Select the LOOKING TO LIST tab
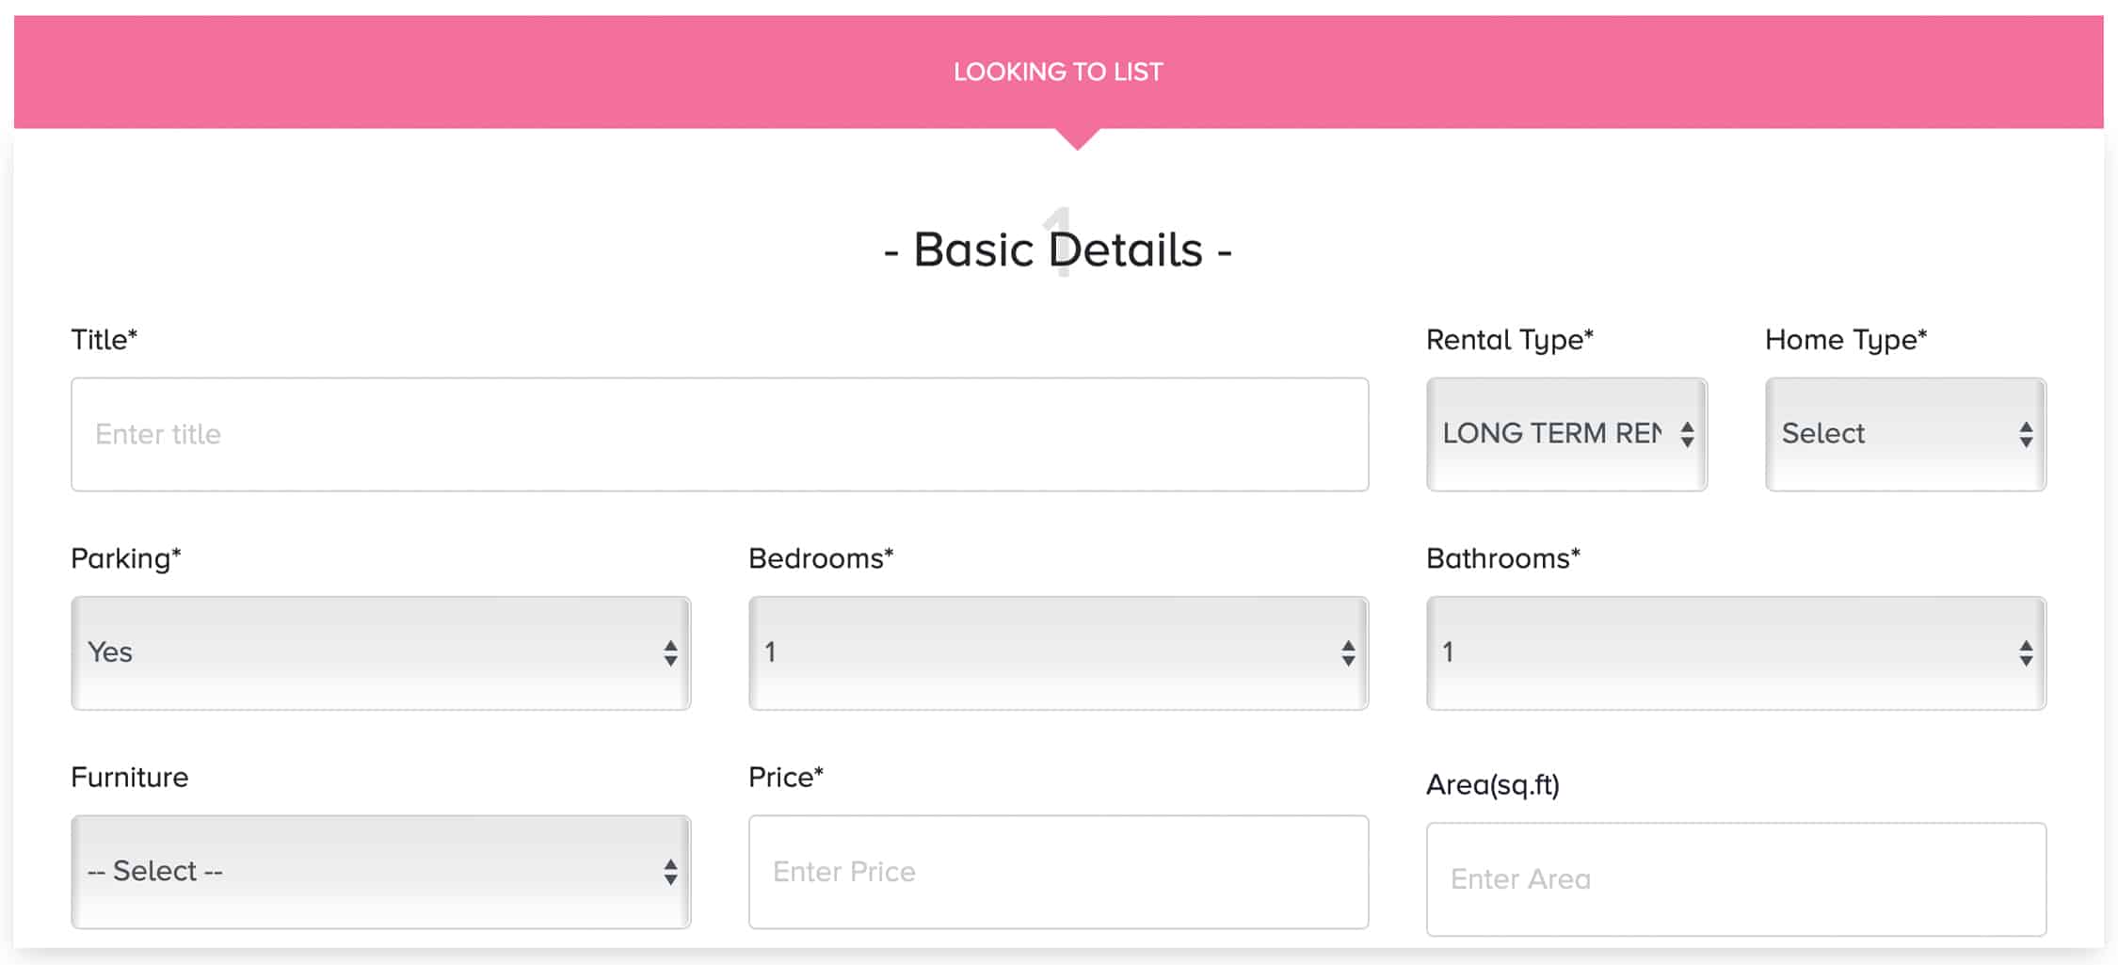 pos(1059,72)
